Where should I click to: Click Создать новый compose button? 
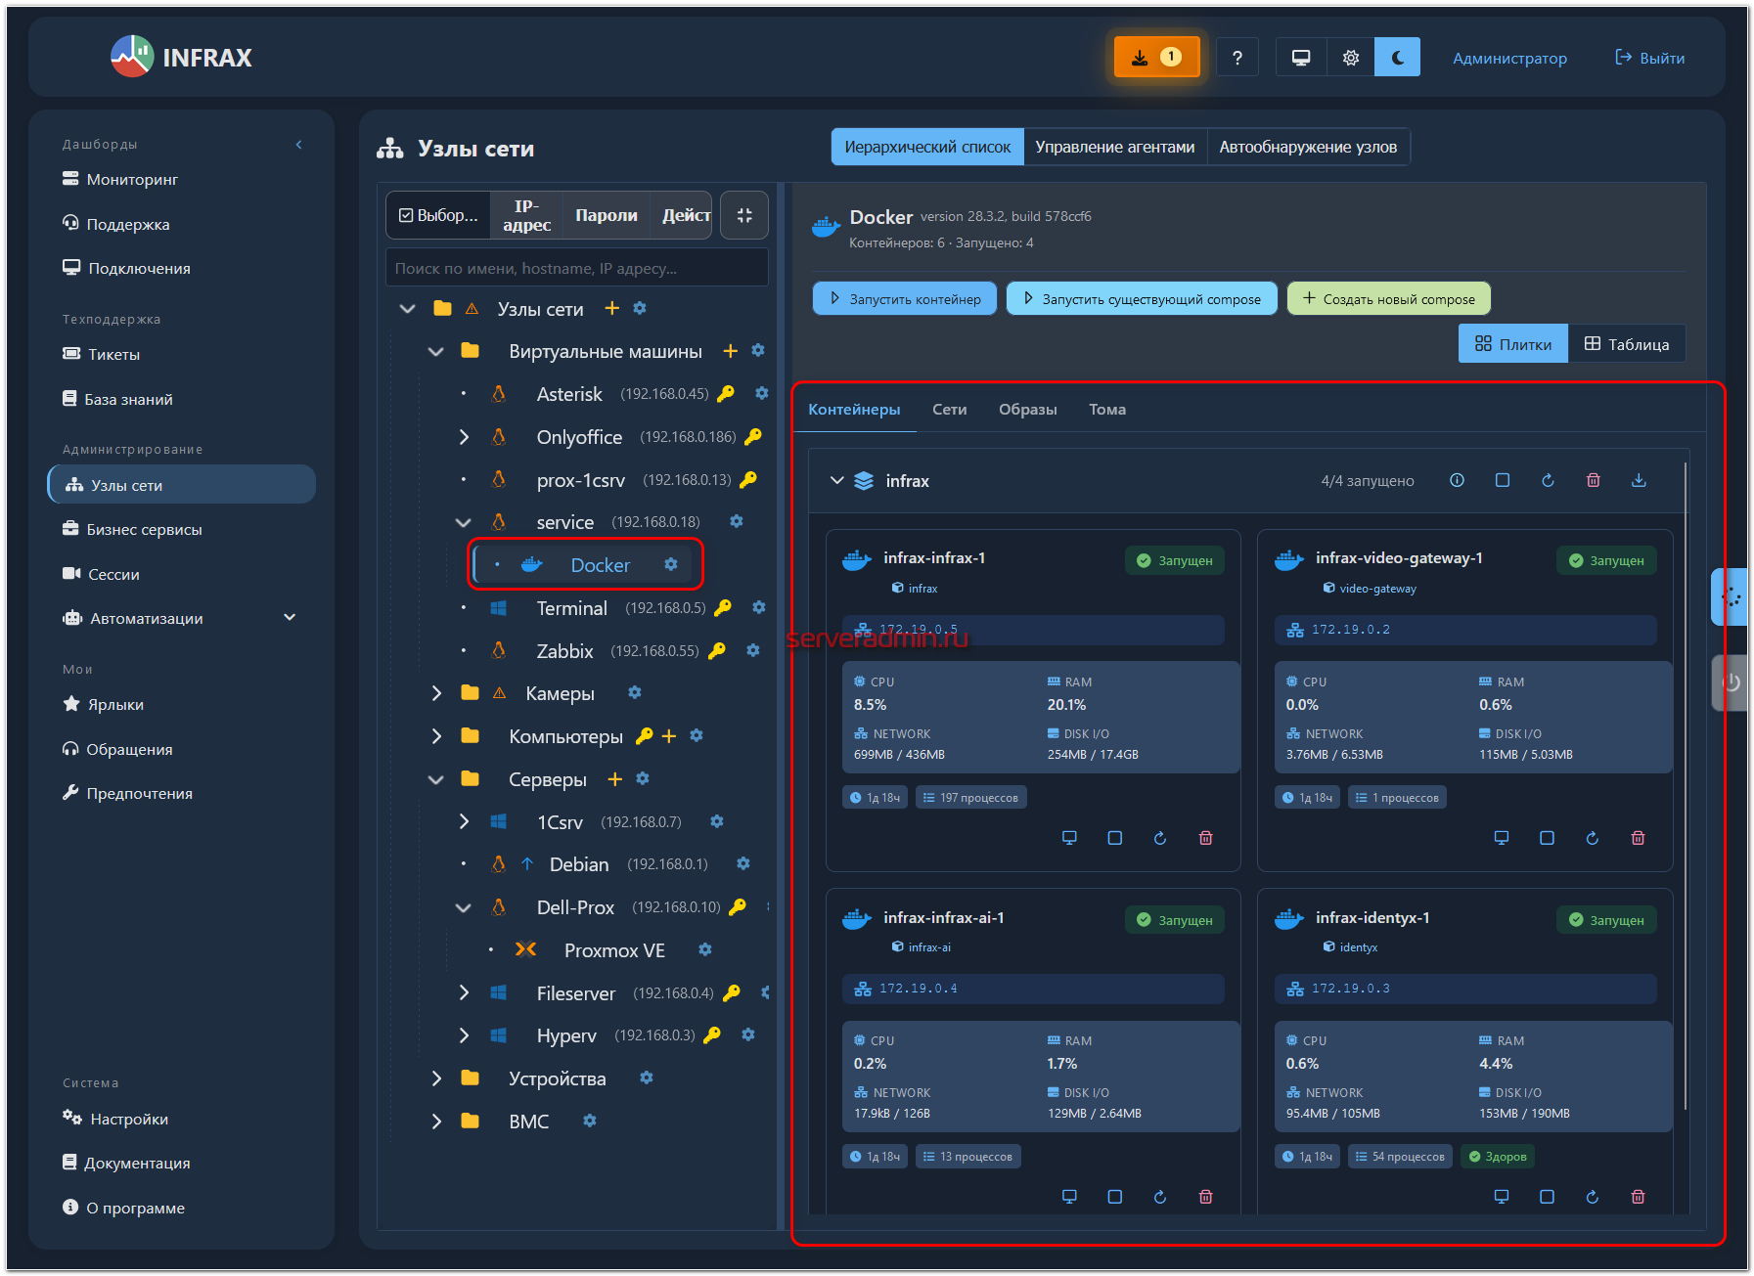coord(1388,299)
